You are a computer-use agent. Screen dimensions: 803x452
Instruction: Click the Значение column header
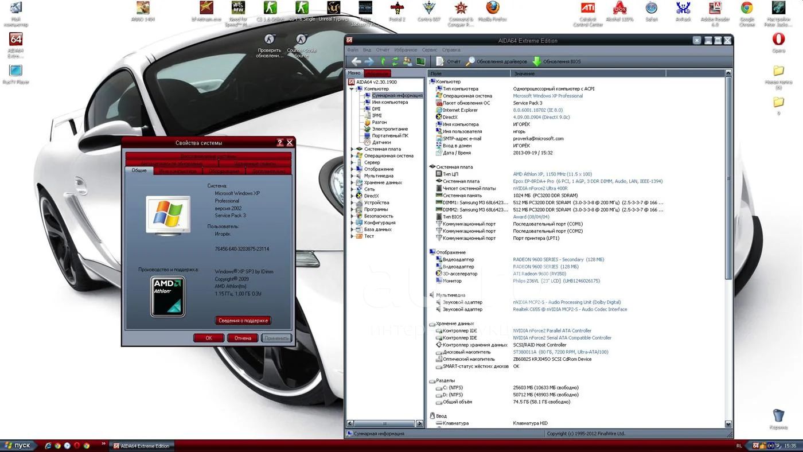588,73
